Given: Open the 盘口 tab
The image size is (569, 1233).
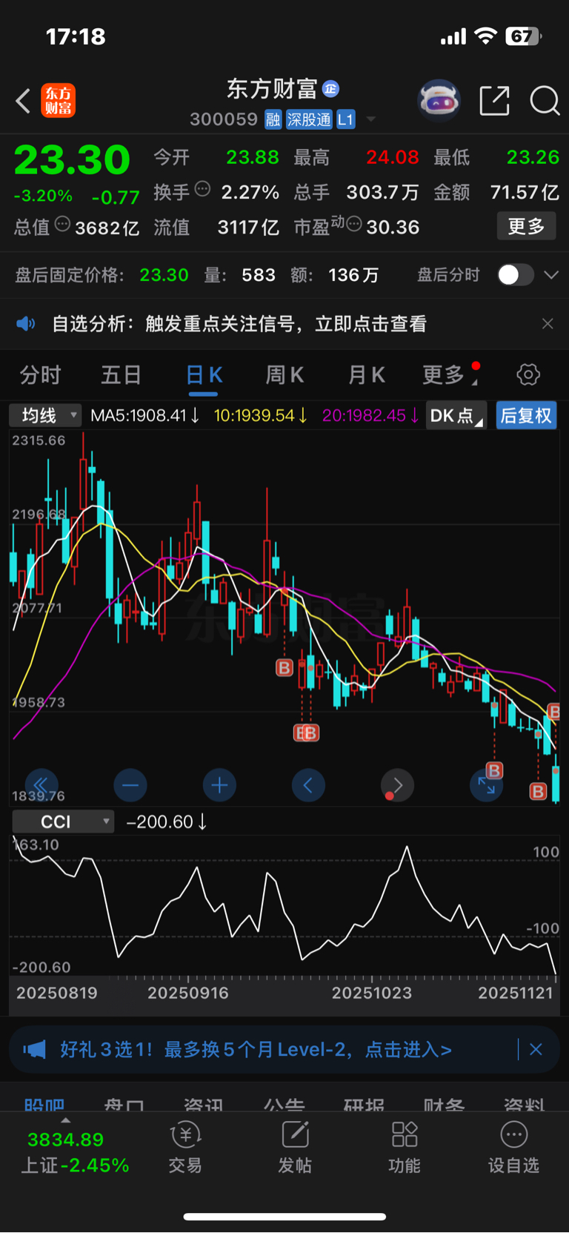Looking at the screenshot, I should [x=124, y=1104].
